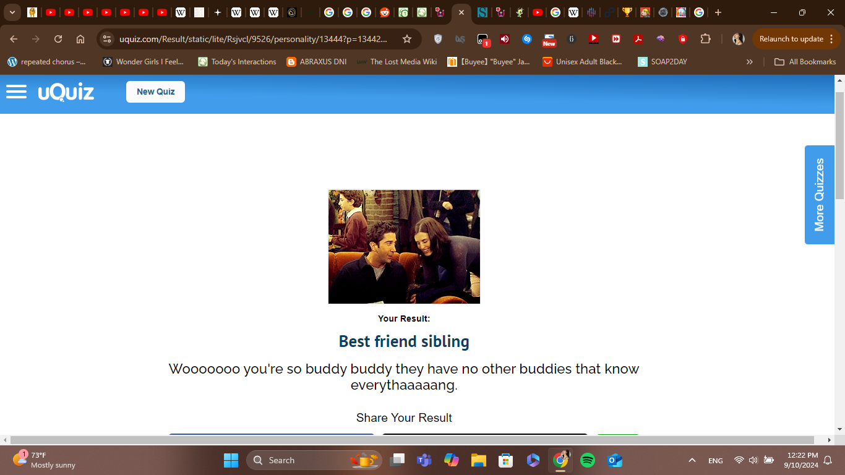Open Wonder Girls I Feel bookmark
The width and height of the screenshot is (845, 475).
point(144,62)
